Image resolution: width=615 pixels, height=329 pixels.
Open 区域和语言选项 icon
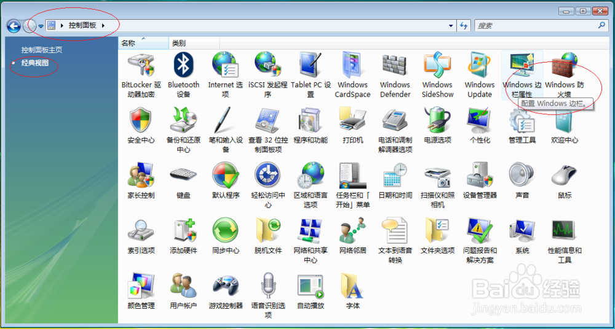click(x=311, y=176)
